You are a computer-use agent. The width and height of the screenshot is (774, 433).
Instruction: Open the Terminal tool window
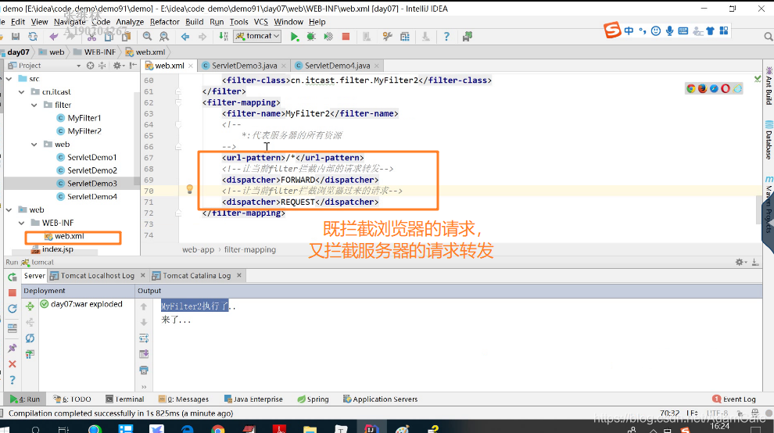pos(125,399)
